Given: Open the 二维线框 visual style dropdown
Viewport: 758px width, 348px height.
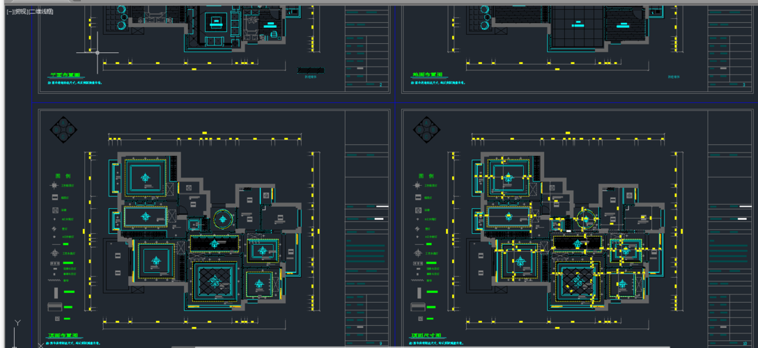Looking at the screenshot, I should point(40,12).
